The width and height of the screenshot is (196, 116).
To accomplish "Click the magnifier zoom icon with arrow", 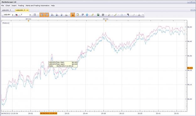I will (66, 15).
